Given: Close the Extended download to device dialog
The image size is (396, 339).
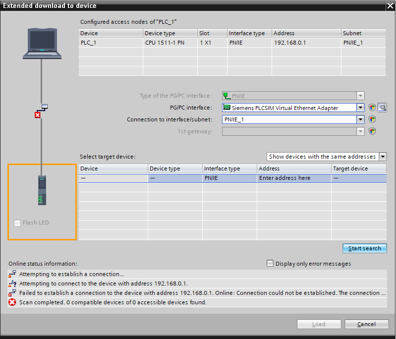Looking at the screenshot, I should coord(390,5).
